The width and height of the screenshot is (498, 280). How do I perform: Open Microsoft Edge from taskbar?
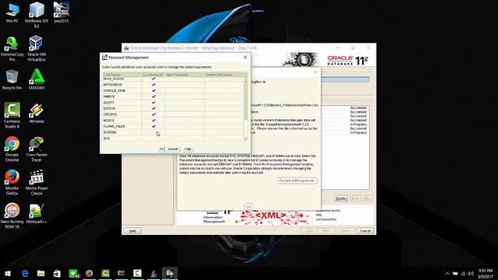tap(25, 273)
